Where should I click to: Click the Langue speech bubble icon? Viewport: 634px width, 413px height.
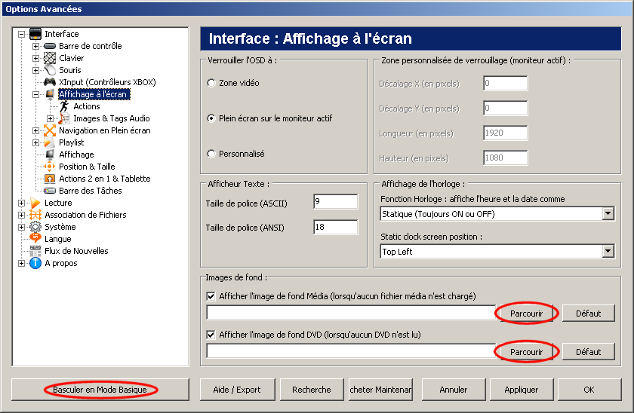[x=35, y=239]
